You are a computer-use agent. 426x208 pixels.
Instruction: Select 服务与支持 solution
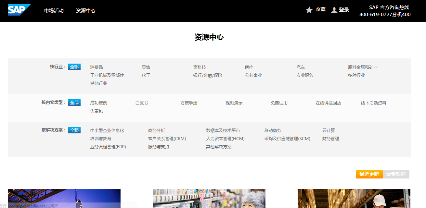(x=159, y=147)
